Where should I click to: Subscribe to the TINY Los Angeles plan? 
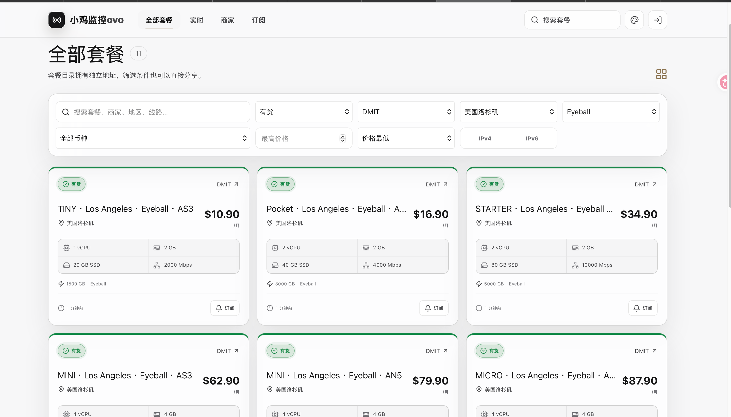click(x=225, y=308)
